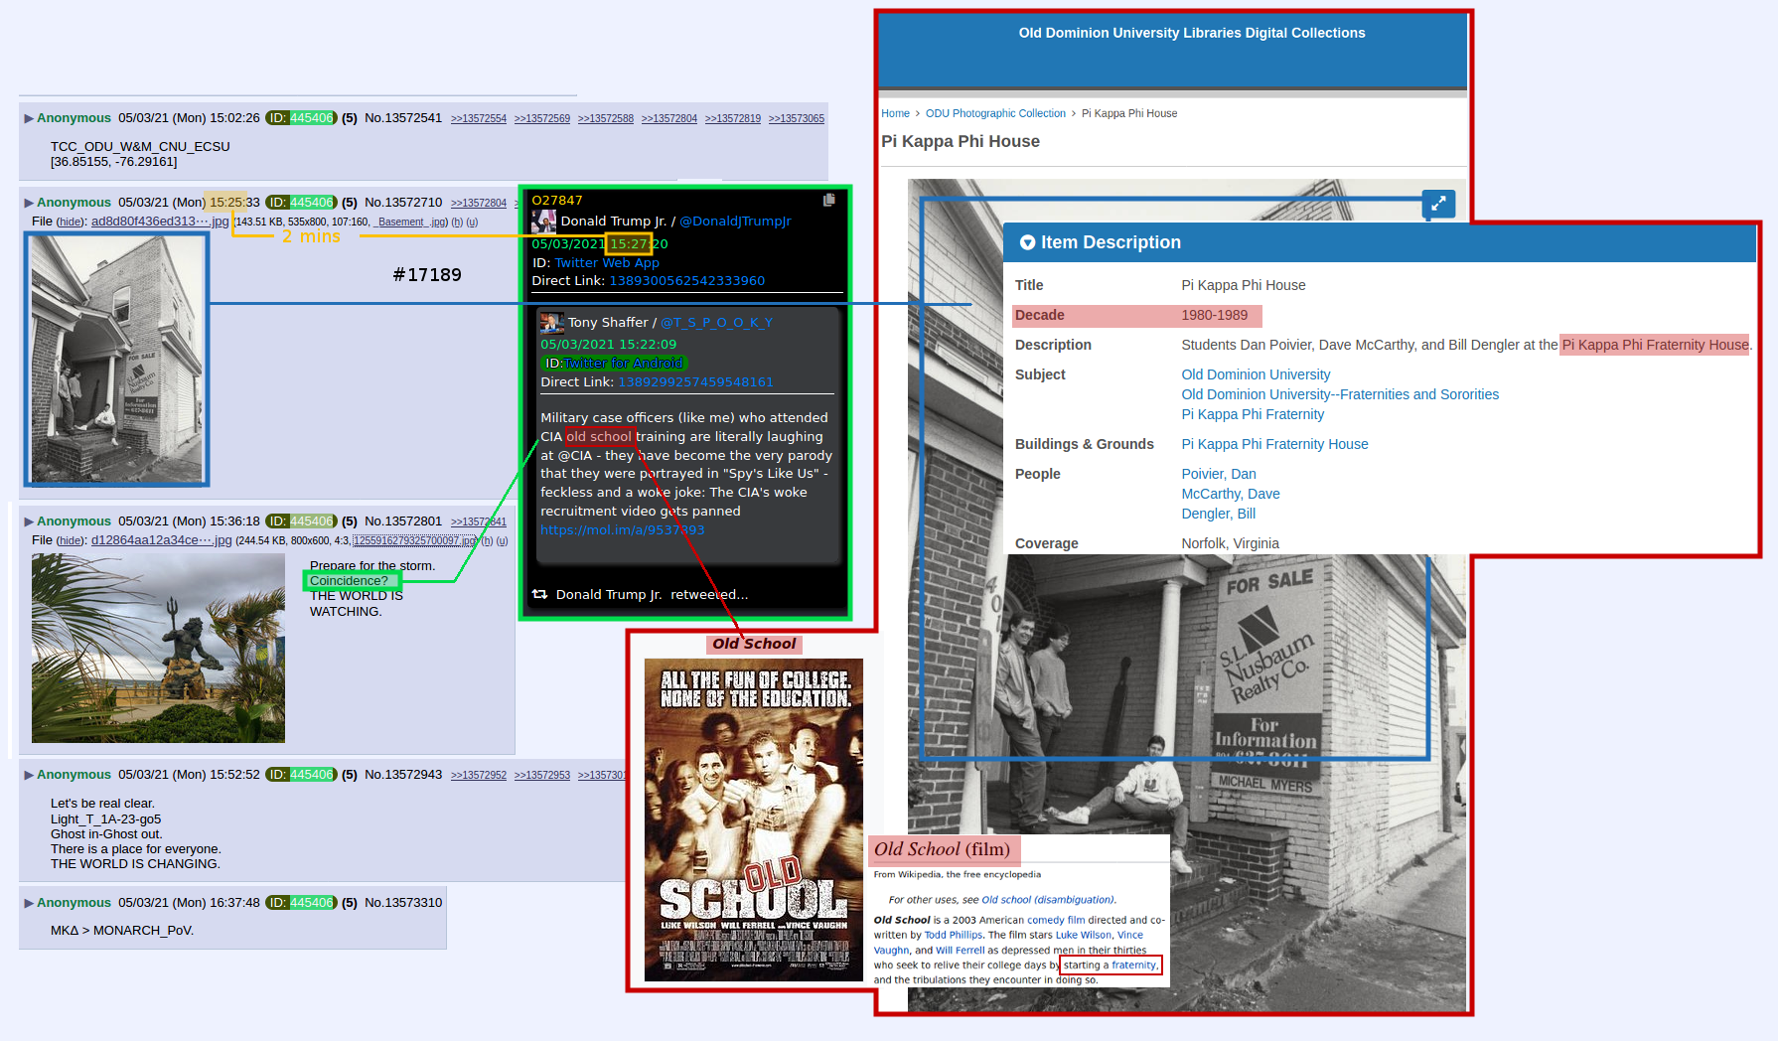
Task: Open reply link >>13572588
Action: (606, 119)
